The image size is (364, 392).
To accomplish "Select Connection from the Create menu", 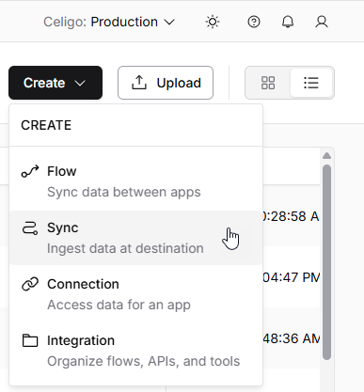I will [x=135, y=294].
